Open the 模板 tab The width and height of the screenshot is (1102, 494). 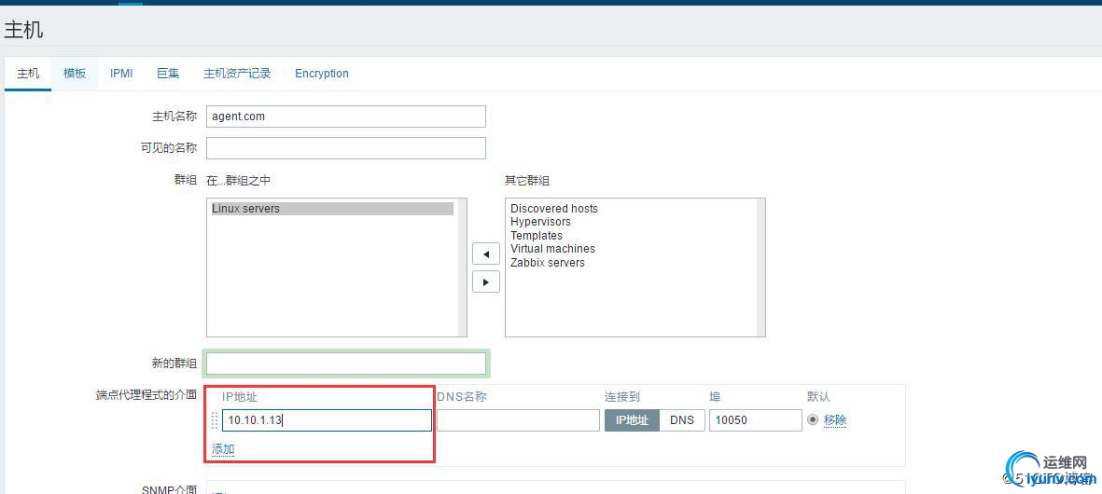tap(75, 73)
